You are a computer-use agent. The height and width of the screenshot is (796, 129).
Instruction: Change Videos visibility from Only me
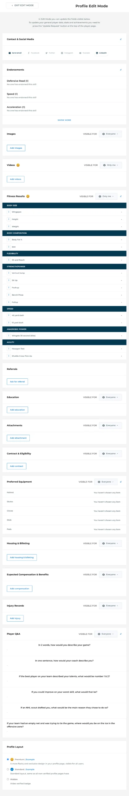(x=111, y=165)
